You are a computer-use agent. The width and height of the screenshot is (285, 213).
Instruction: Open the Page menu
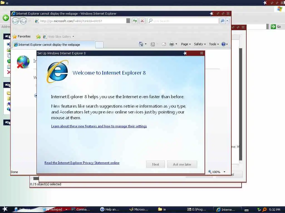coord(186,44)
